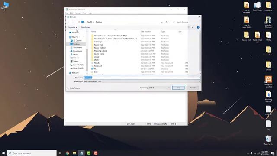Select the Sound frame folder on desktop
Screen dimensions: 277x156
pyautogui.click(x=268, y=51)
